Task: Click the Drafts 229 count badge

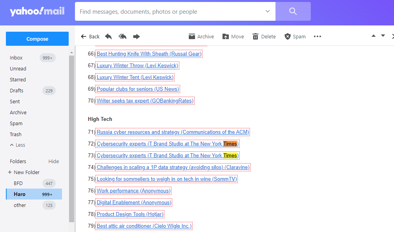Action: pyautogui.click(x=49, y=91)
